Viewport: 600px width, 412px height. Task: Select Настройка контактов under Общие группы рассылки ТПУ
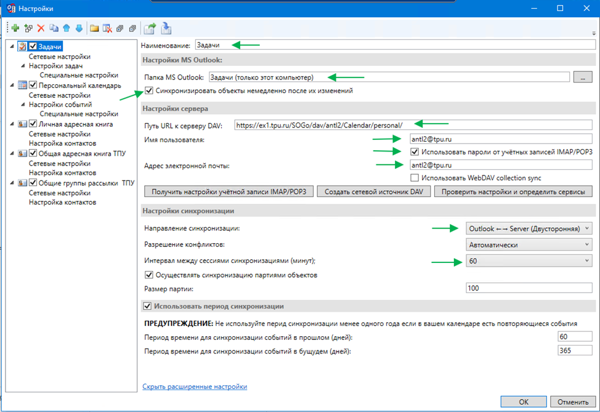click(62, 202)
